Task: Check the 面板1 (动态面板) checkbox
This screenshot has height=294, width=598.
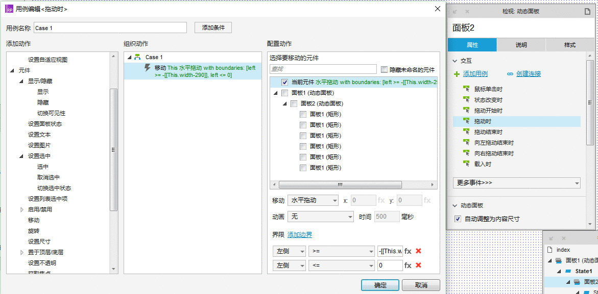Action: (284, 93)
